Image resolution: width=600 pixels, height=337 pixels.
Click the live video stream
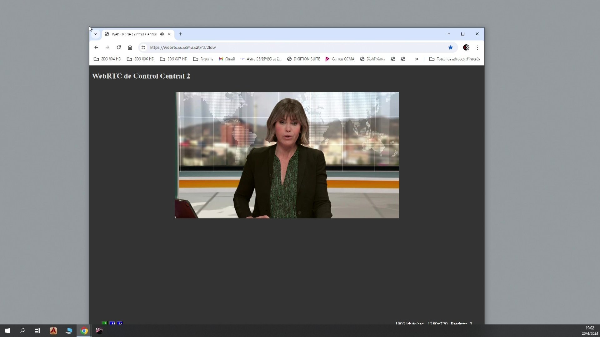(x=287, y=155)
